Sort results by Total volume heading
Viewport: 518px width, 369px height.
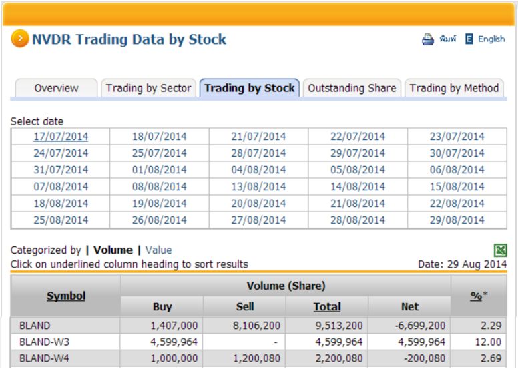(327, 307)
